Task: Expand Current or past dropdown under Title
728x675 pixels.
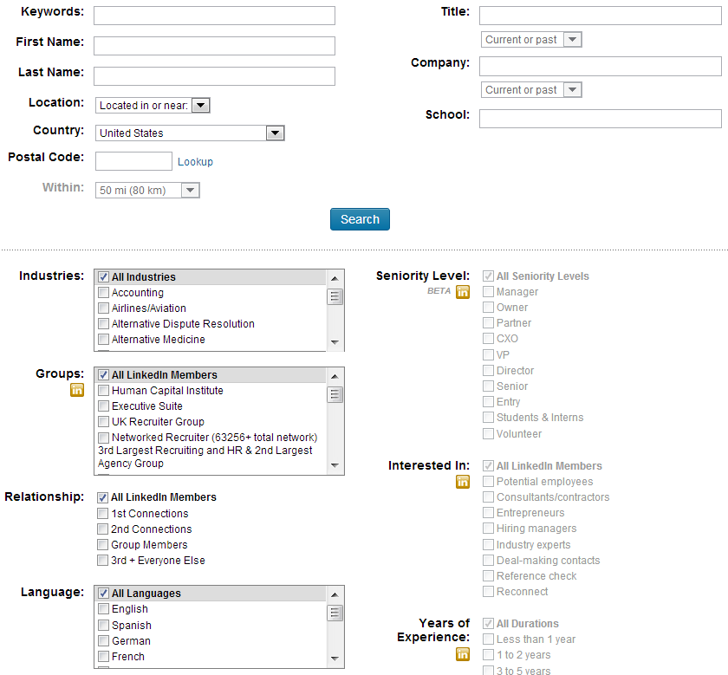Action: coord(531,40)
